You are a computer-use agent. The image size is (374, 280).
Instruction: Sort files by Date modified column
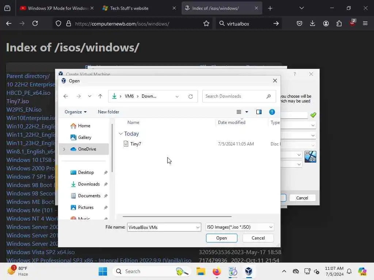pos(232,122)
